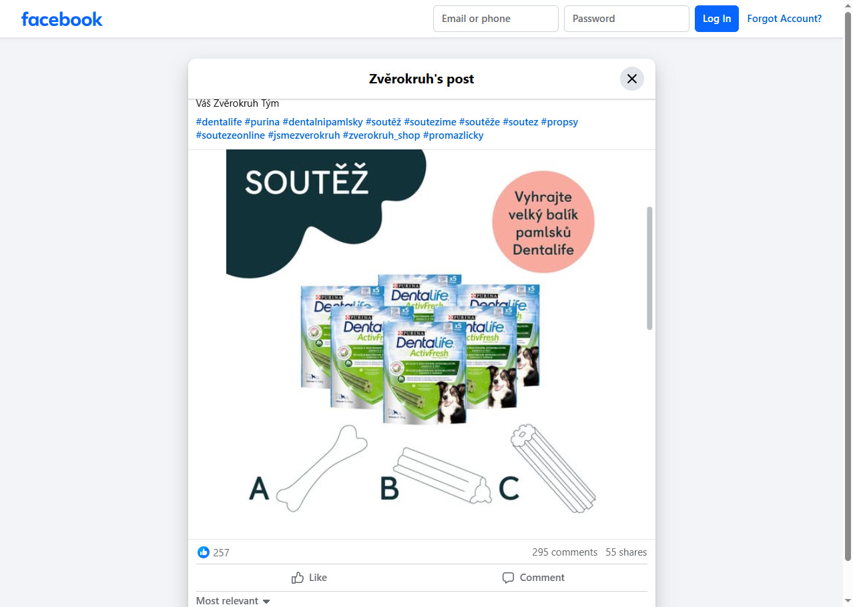Click the post dialog scrollbar thumb

pos(649,268)
